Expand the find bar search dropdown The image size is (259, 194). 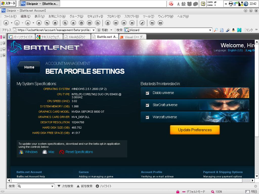tap(52, 186)
